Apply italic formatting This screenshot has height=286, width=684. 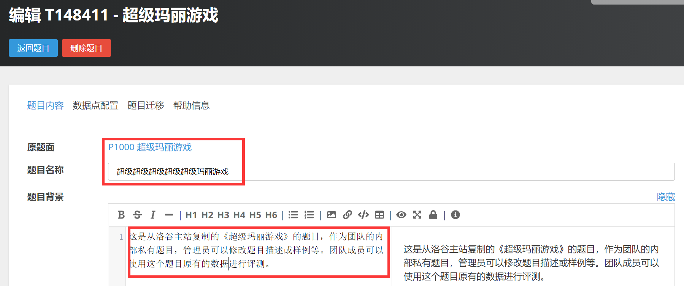coord(153,215)
